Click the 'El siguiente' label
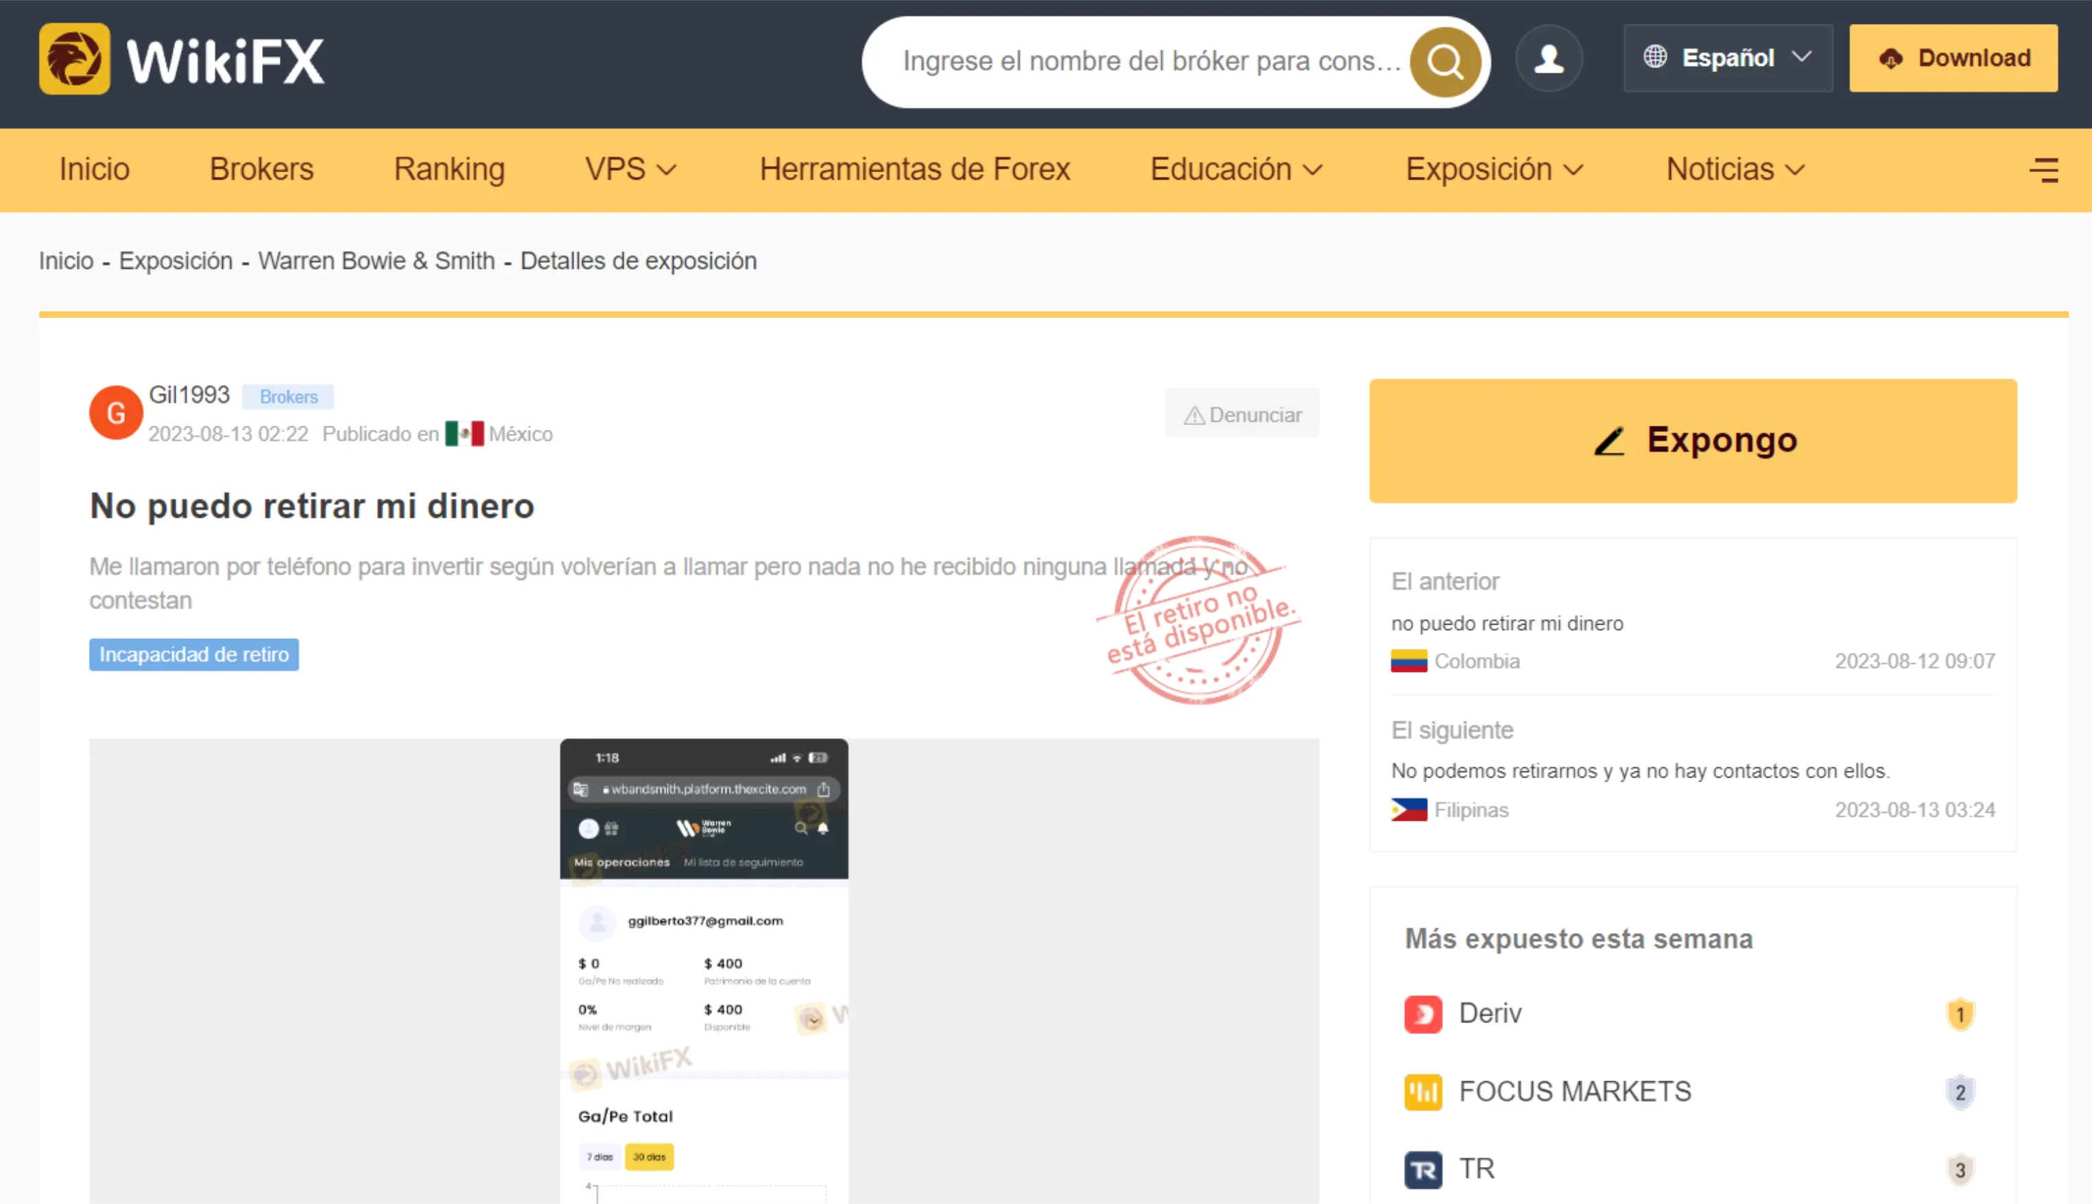Viewport: 2092px width, 1204px height. [1452, 730]
